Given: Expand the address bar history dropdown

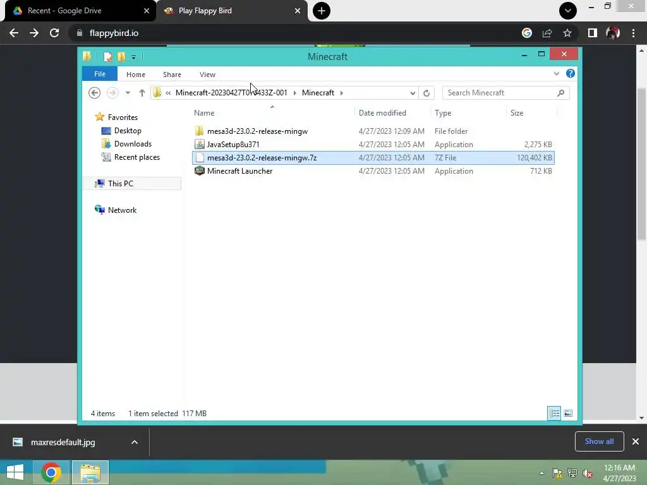Looking at the screenshot, I should coord(412,93).
